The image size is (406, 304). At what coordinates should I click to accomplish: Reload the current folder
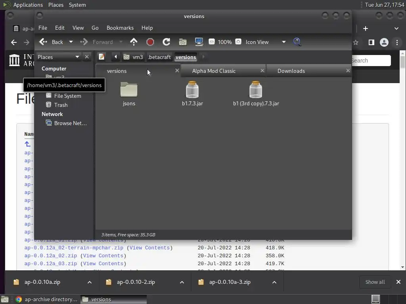[x=166, y=42]
